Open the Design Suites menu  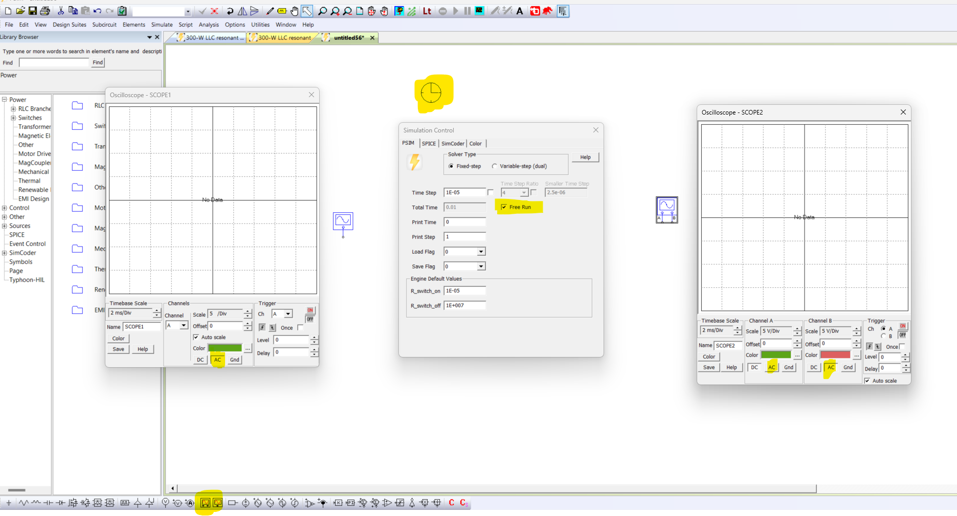pyautogui.click(x=70, y=25)
